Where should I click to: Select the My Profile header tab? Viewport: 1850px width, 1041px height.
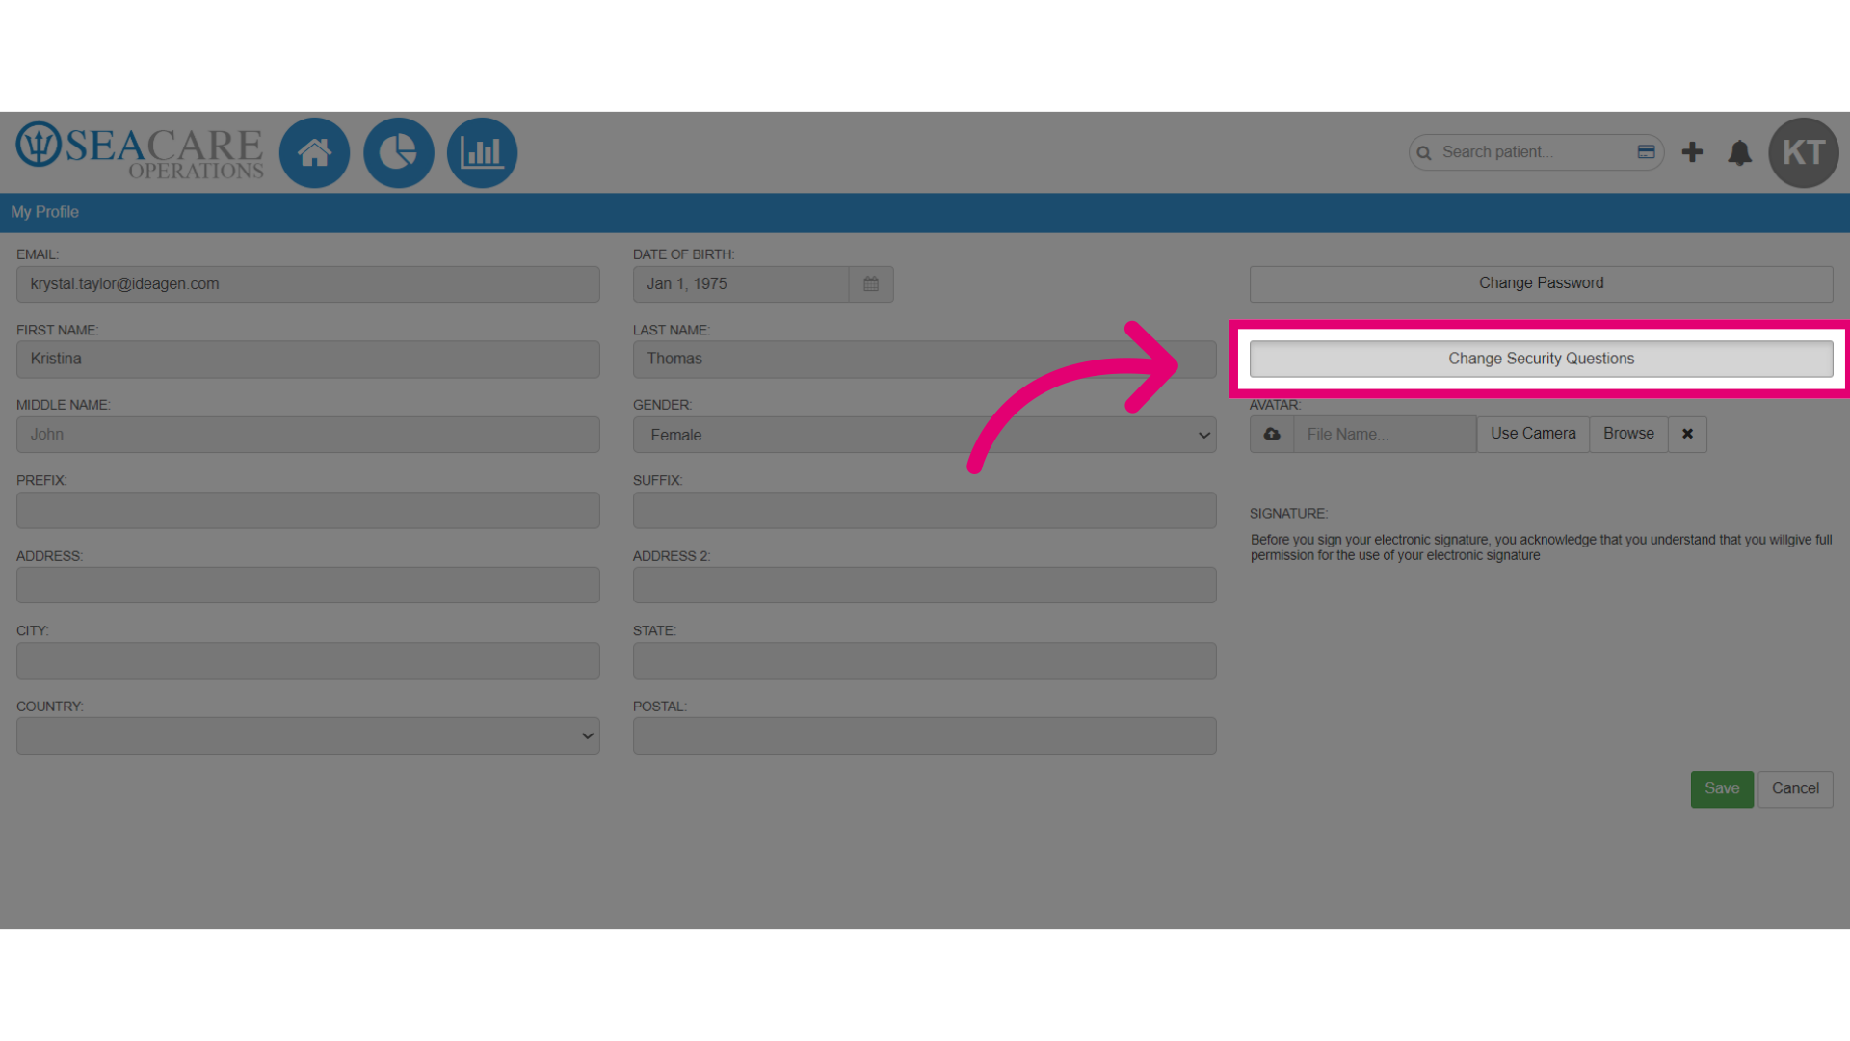pos(45,212)
